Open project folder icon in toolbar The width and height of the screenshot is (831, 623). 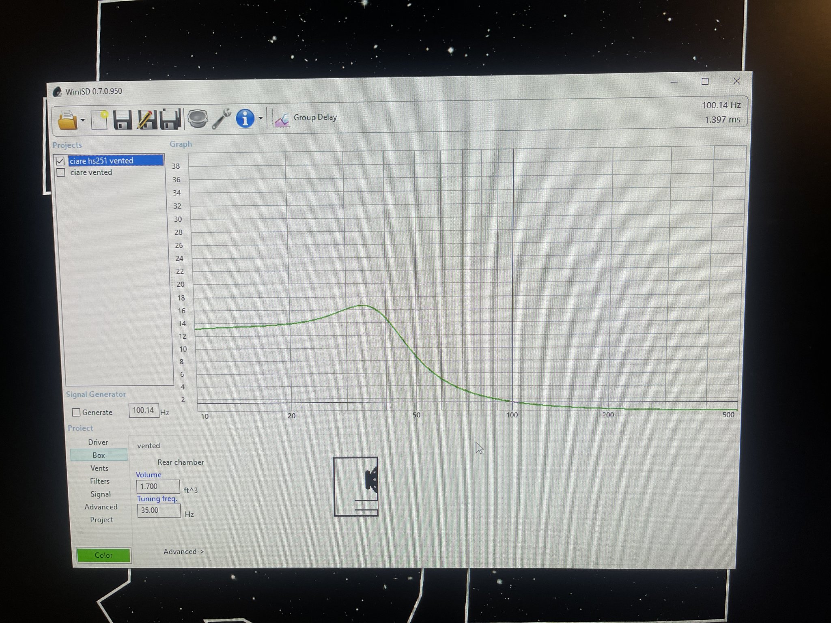[67, 120]
